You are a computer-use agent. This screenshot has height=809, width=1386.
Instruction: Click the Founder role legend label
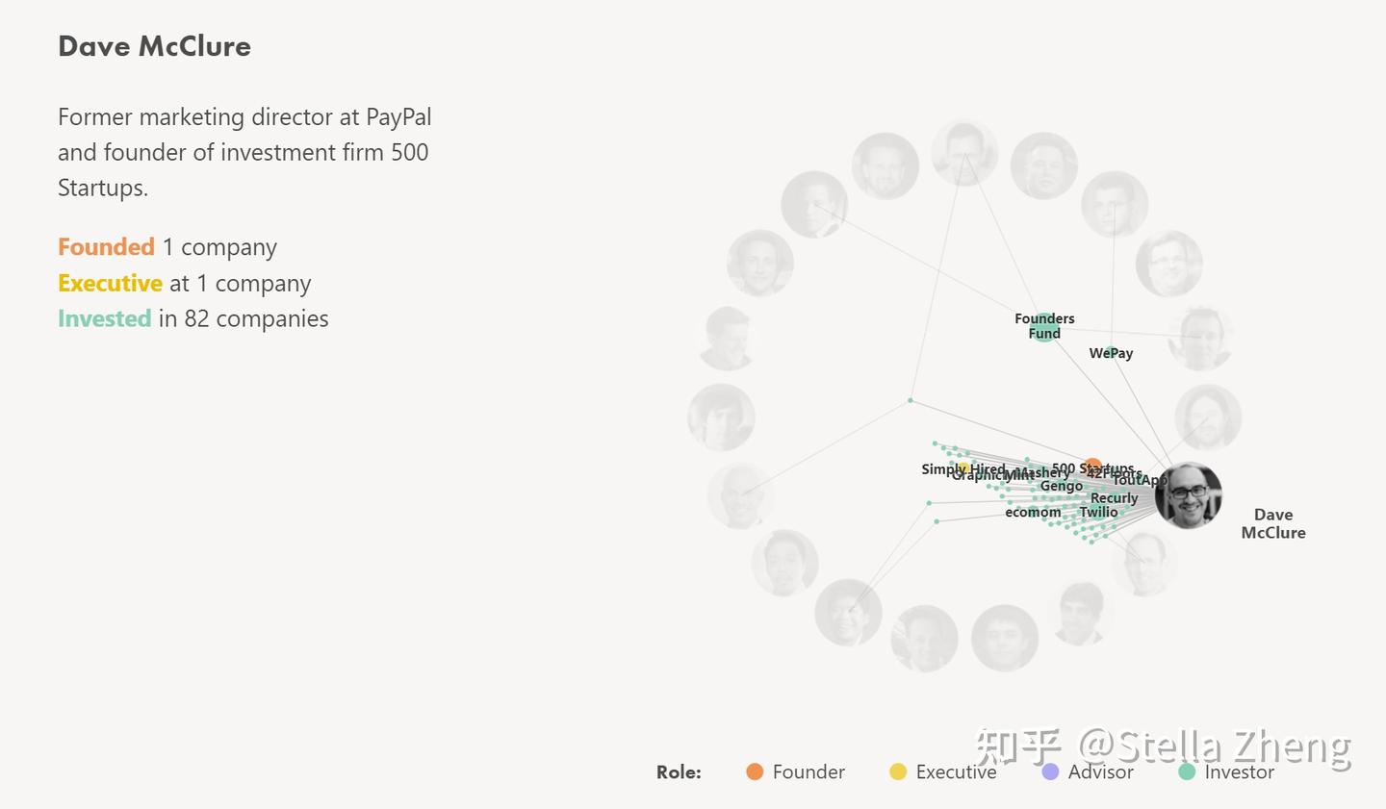pyautogui.click(x=808, y=771)
